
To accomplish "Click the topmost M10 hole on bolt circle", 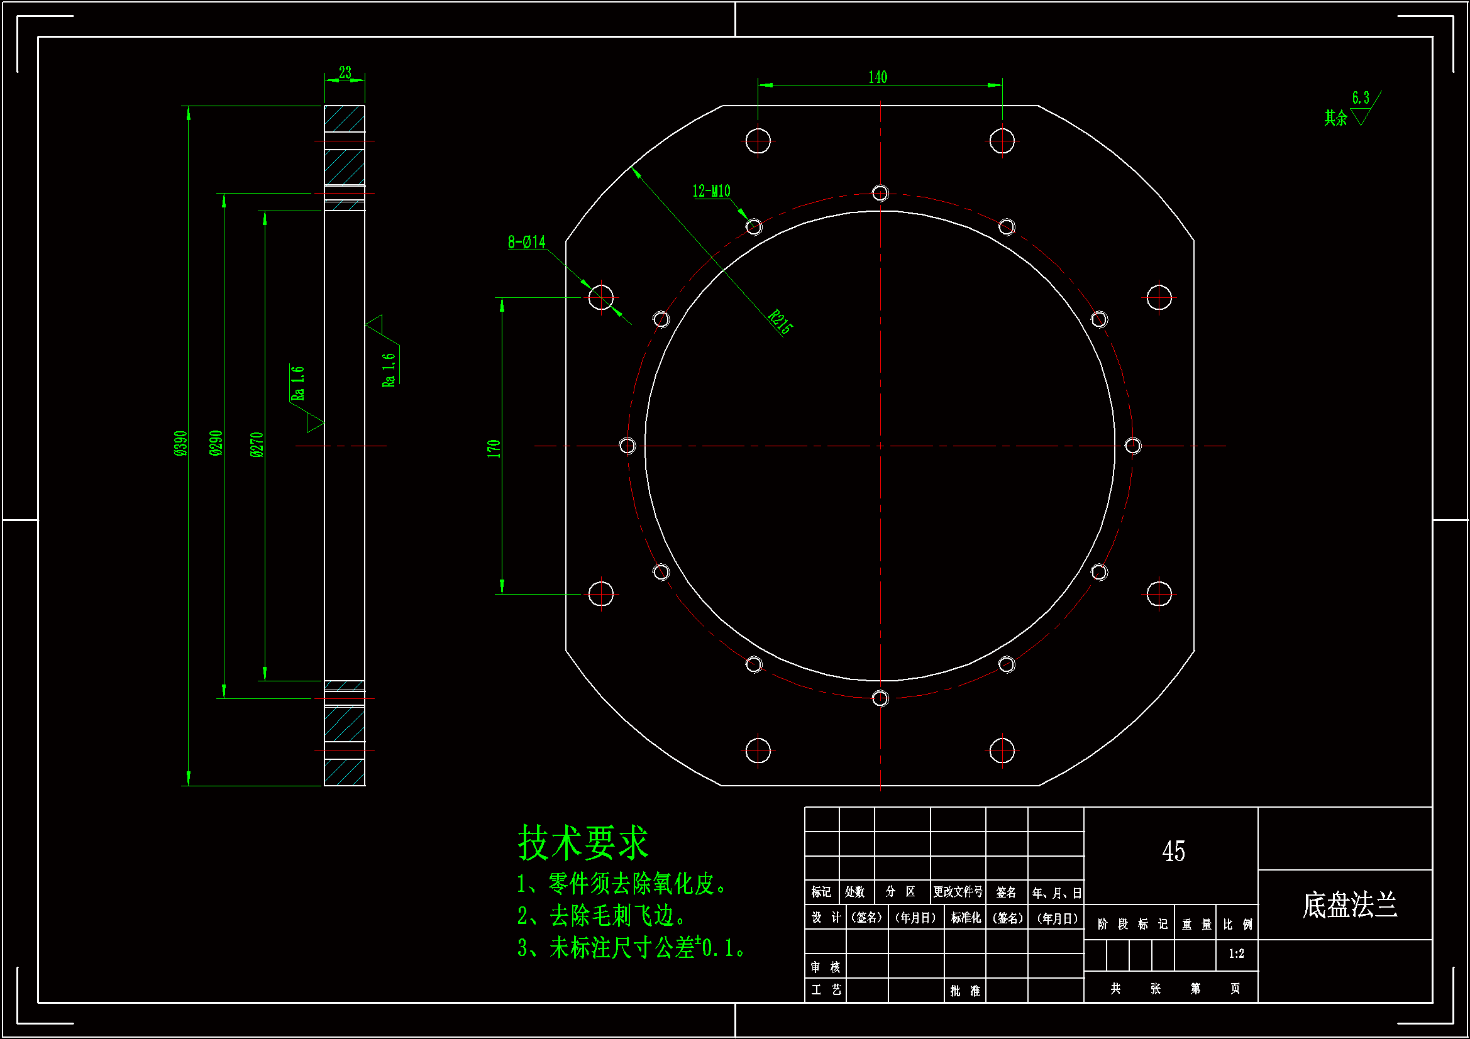I will (880, 193).
